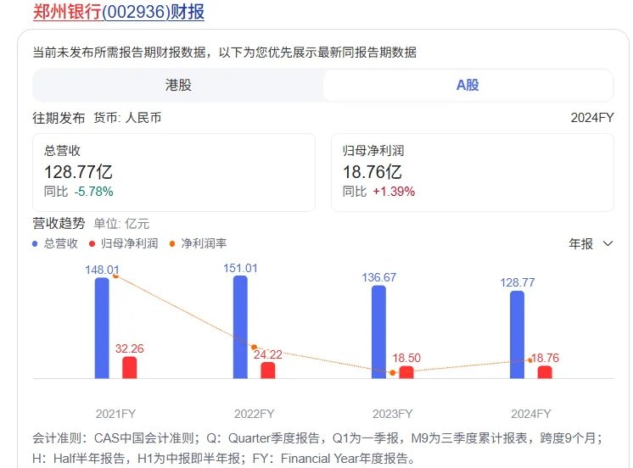Click the blue 2024FY revenue bar

tap(517, 334)
